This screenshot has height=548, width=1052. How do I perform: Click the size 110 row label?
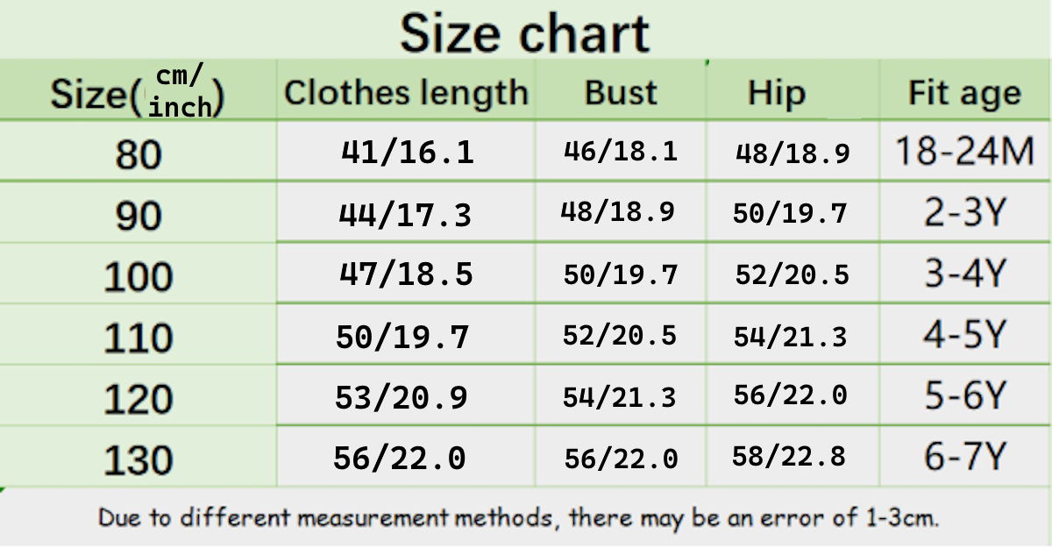pyautogui.click(x=139, y=338)
